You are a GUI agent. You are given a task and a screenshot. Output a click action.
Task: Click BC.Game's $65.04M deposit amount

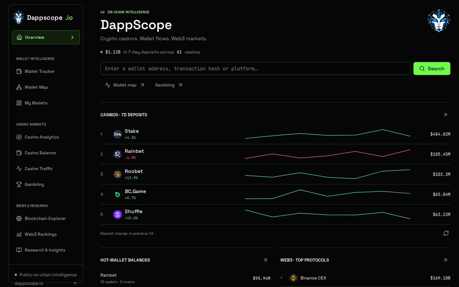click(441, 194)
